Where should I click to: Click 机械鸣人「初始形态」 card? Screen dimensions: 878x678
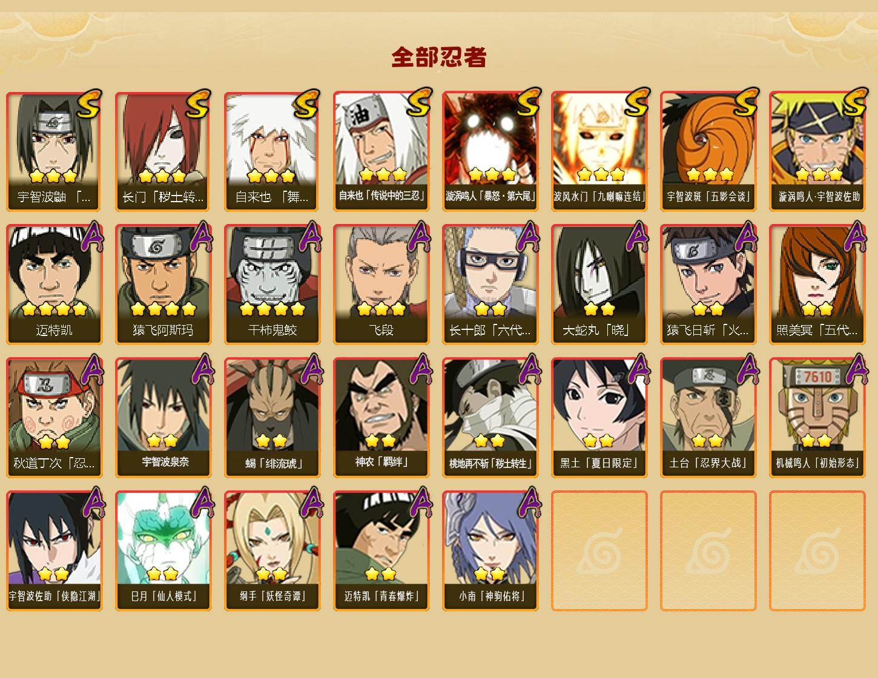click(x=817, y=418)
